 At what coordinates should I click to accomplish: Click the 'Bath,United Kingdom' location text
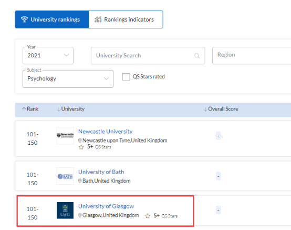pyautogui.click(x=107, y=181)
